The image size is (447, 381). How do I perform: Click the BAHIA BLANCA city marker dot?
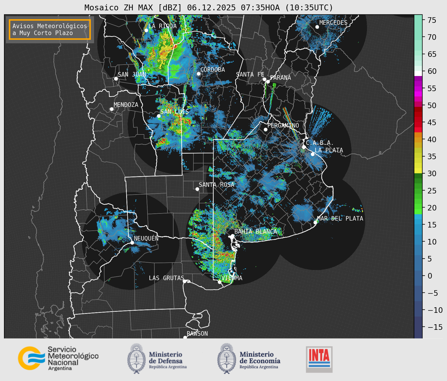[232, 236]
